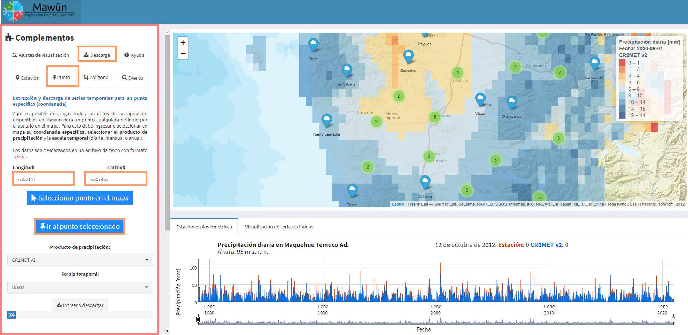Open Visualización de series extraídas tab

(x=279, y=227)
